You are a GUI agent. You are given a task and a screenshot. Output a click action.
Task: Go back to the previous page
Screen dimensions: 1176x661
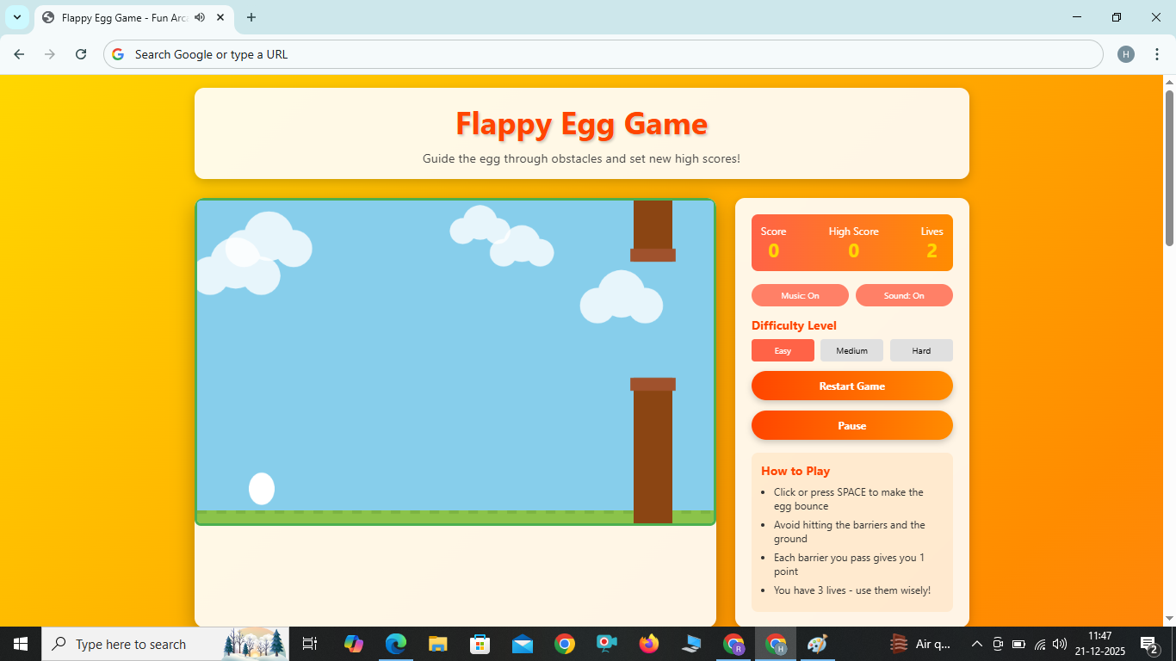tap(18, 53)
